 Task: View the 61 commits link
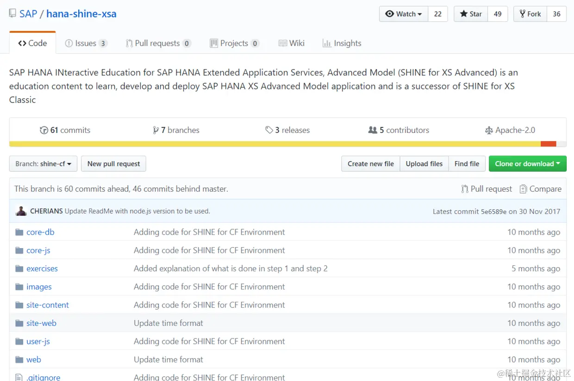tap(65, 130)
